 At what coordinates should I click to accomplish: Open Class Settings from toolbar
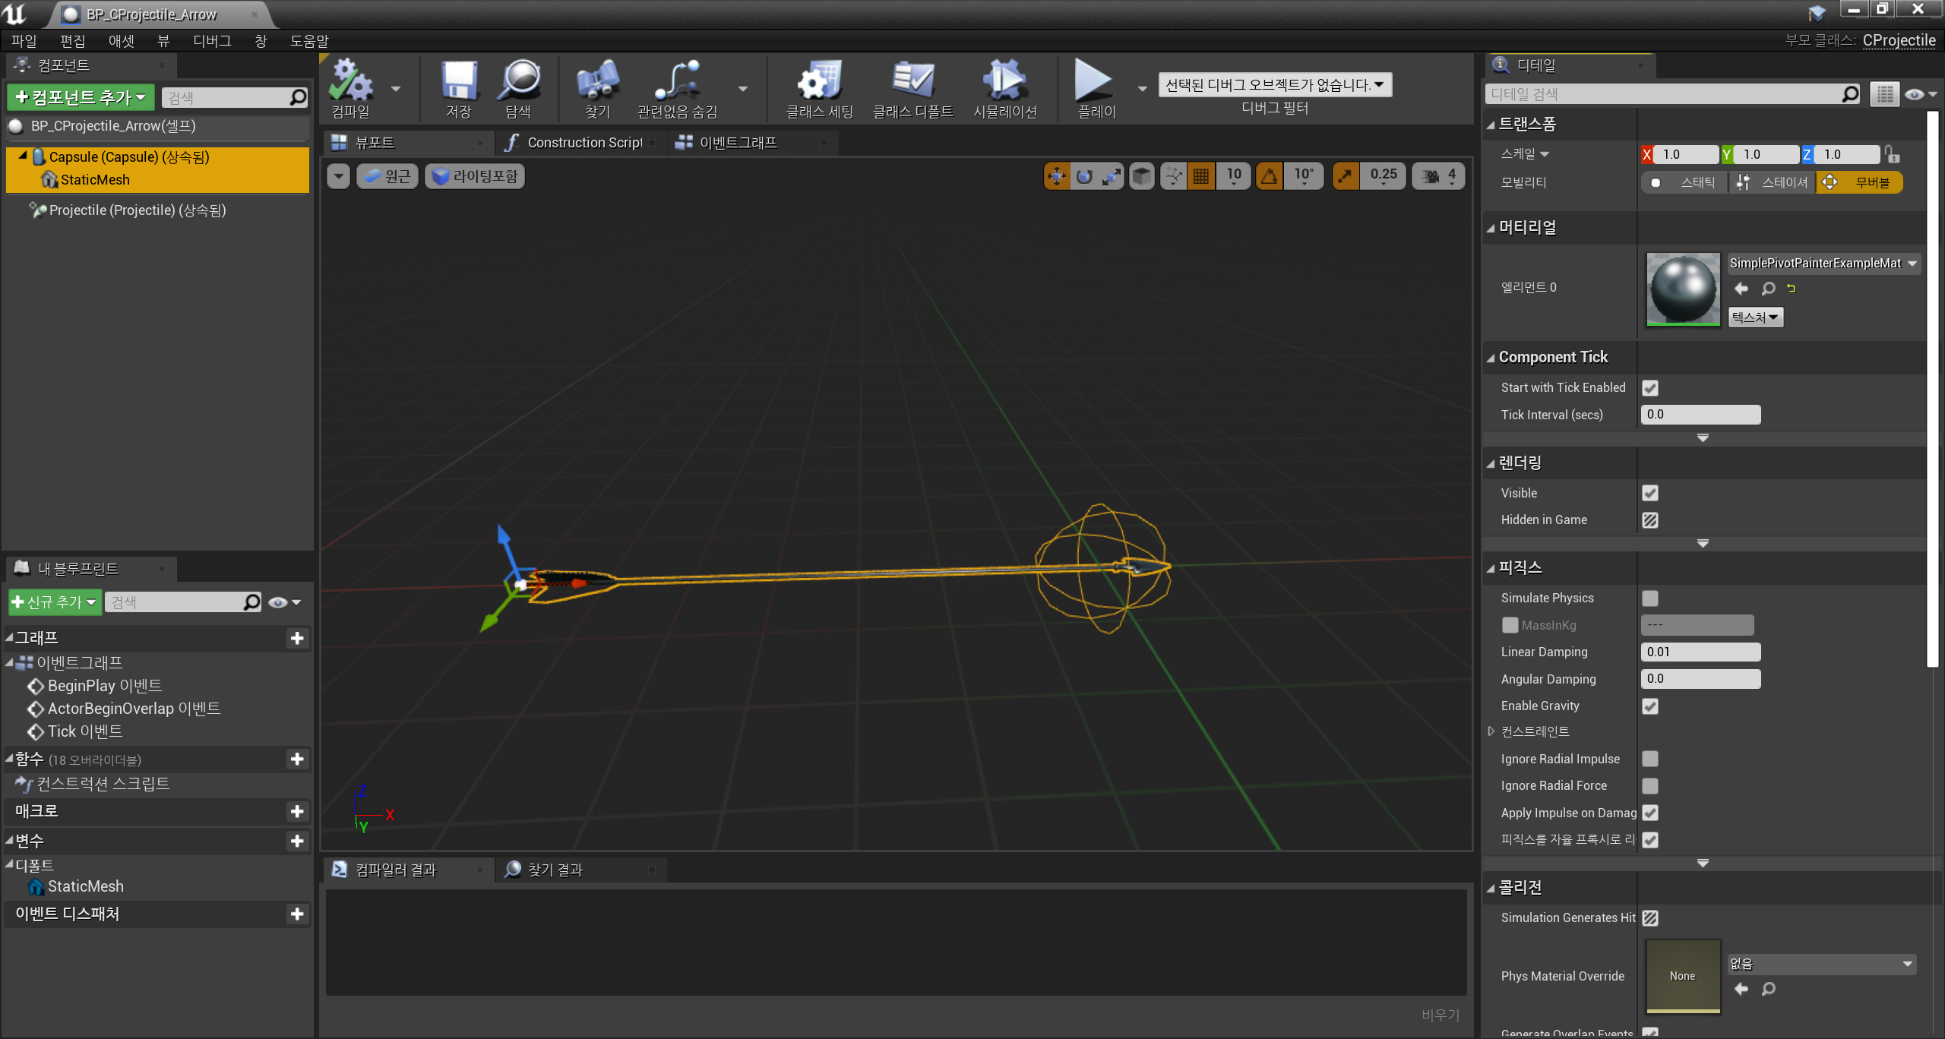click(819, 81)
